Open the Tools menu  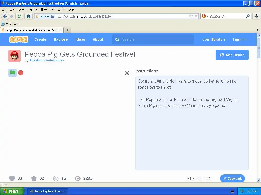click(x=61, y=9)
